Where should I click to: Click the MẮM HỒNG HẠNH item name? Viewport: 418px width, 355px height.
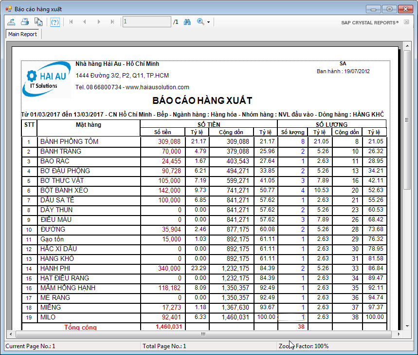pos(68,288)
